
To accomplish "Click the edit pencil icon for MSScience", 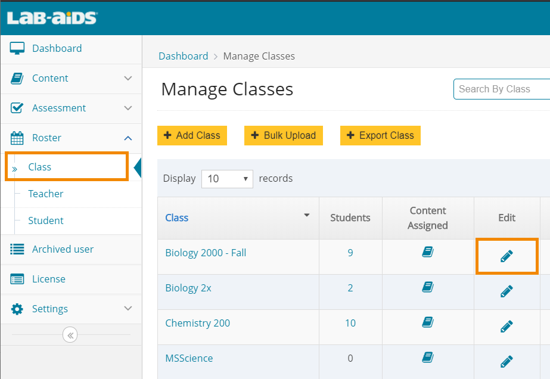I will coord(507,361).
